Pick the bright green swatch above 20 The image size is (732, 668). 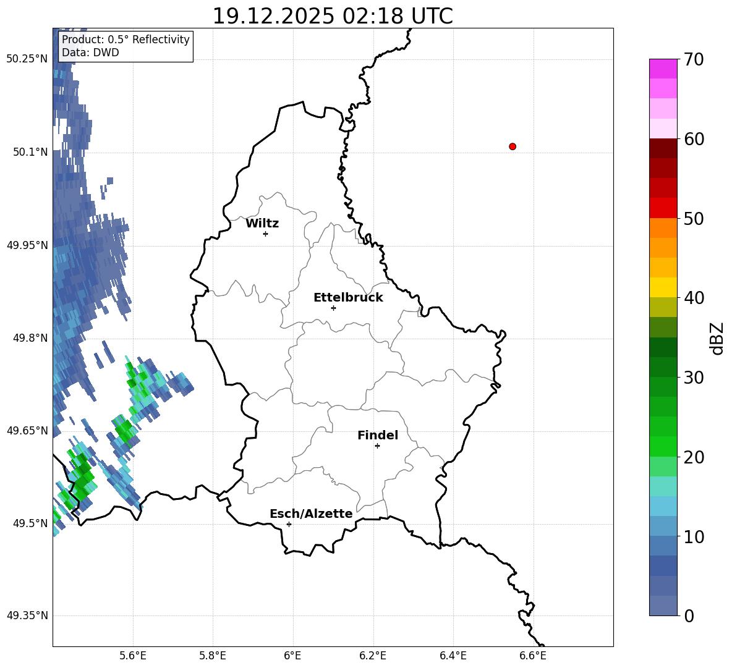click(663, 446)
